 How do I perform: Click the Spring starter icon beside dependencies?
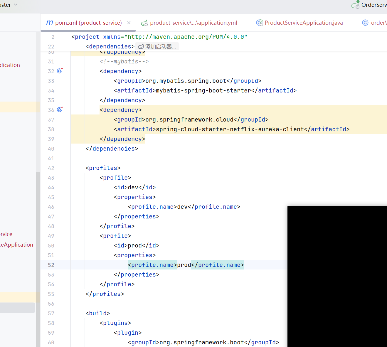click(x=141, y=46)
